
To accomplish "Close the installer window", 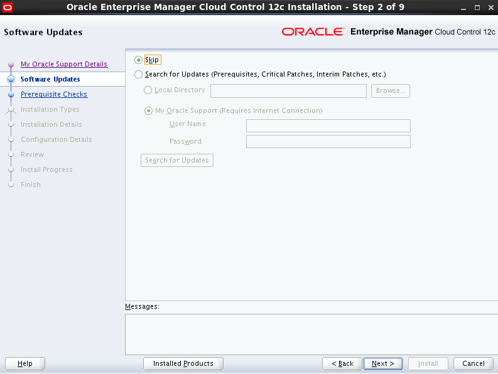I will click(x=491, y=8).
